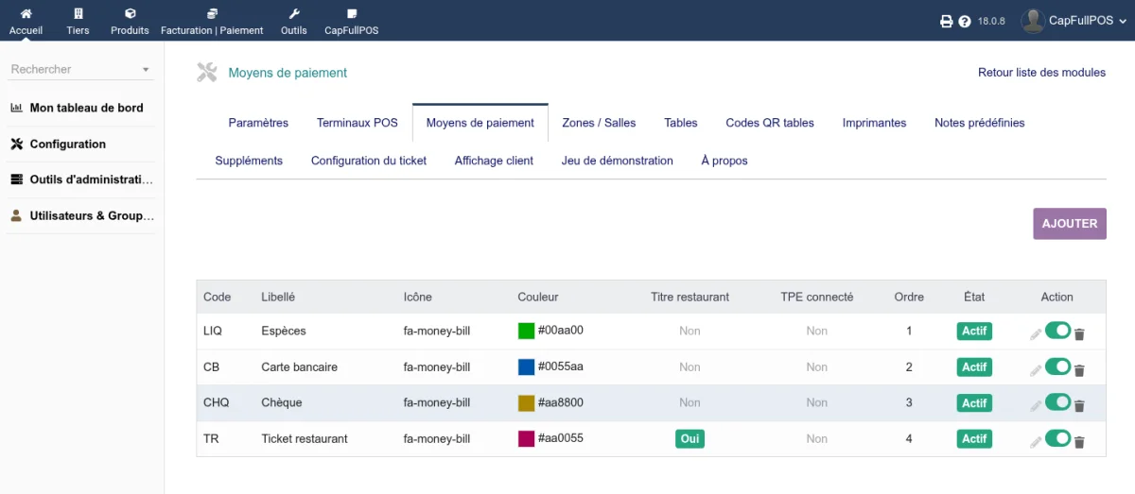Delete the Chèque row trash icon
Viewport: 1135px width, 494px height.
(1079, 405)
